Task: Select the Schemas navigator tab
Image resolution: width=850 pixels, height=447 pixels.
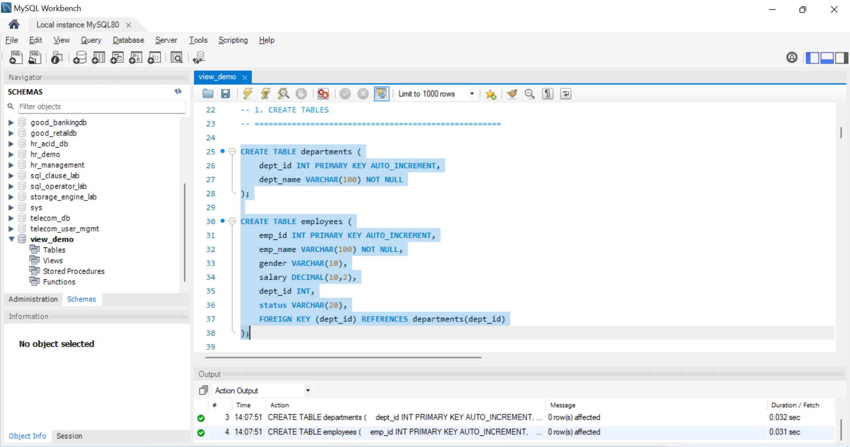Action: [82, 299]
